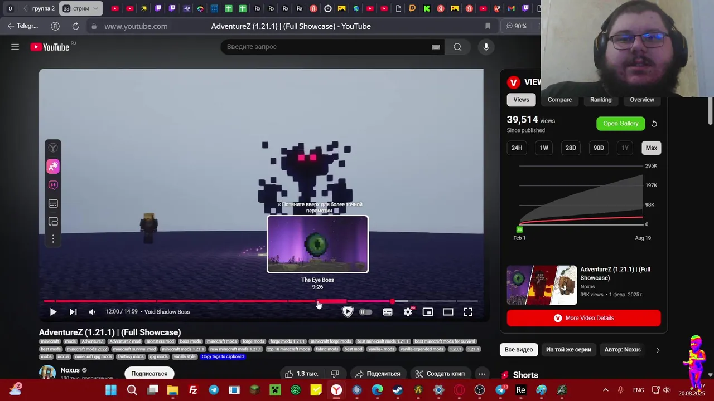Image resolution: width=714 pixels, height=401 pixels.
Task: Click Создать клип button
Action: (440, 374)
